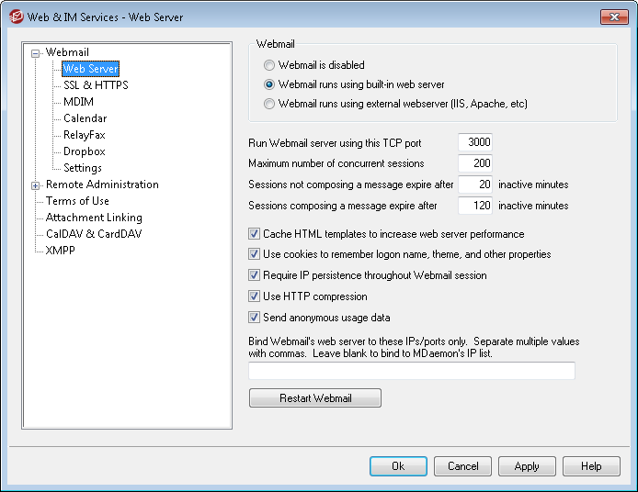638x492 pixels.
Task: Expand the Remote Administration tree node
Action: pyautogui.click(x=36, y=185)
